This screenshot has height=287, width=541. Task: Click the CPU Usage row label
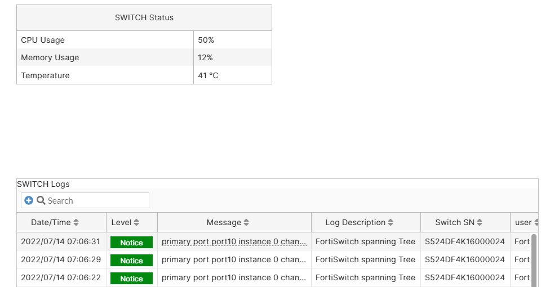point(43,40)
